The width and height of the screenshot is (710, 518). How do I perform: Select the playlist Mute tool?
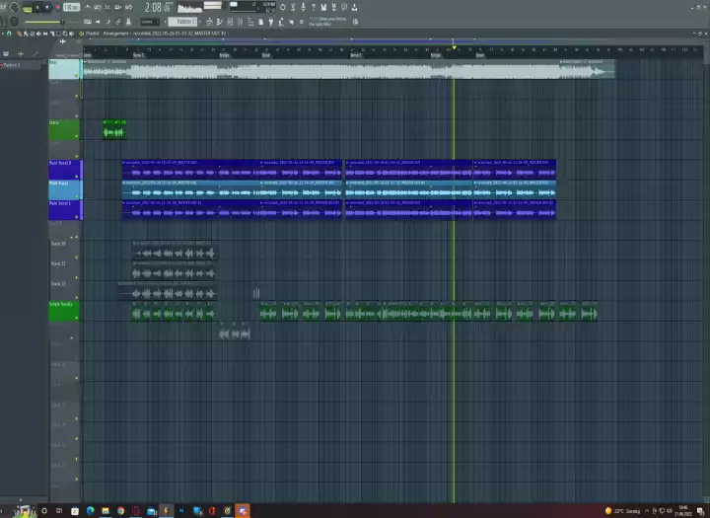pyautogui.click(x=38, y=34)
